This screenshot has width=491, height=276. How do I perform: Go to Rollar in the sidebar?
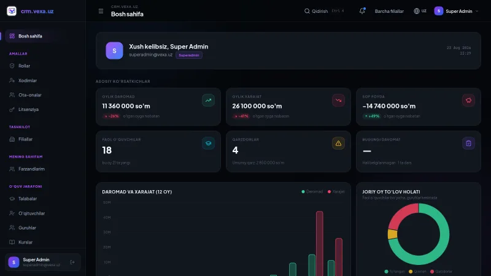point(42,66)
